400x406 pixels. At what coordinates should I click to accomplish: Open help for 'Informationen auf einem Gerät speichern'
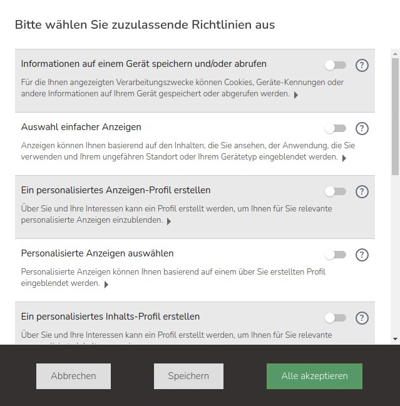(x=361, y=65)
